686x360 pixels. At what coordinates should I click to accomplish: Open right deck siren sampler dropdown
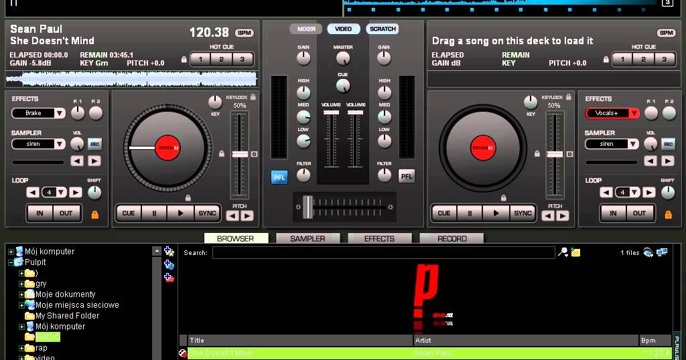(x=633, y=144)
